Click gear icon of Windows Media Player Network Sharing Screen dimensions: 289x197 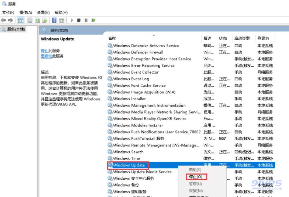tap(110, 112)
